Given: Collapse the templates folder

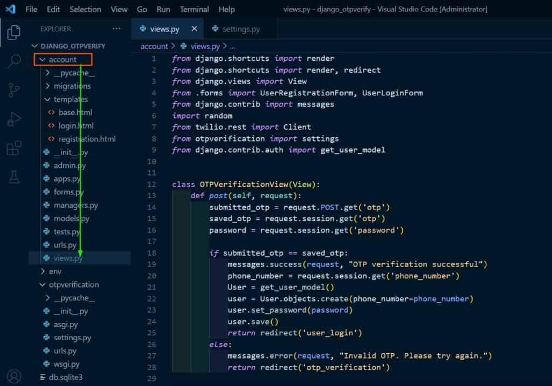Looking at the screenshot, I should 47,99.
